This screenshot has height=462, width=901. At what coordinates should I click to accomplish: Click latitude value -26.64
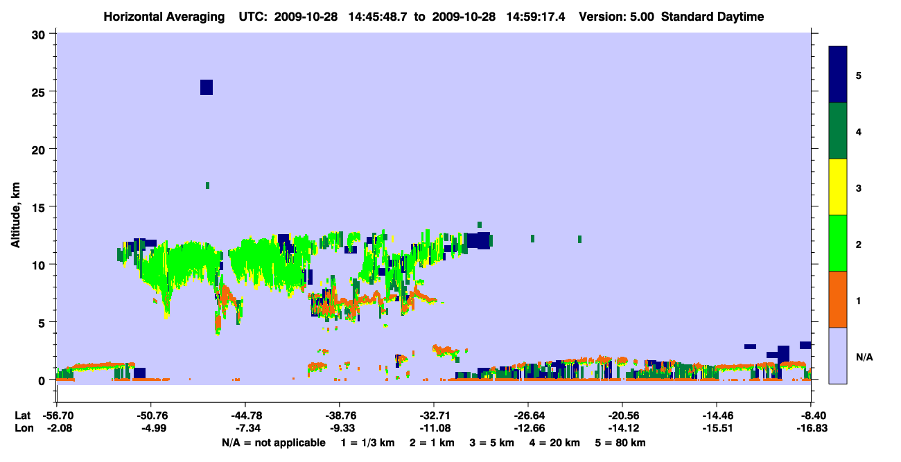(x=527, y=416)
